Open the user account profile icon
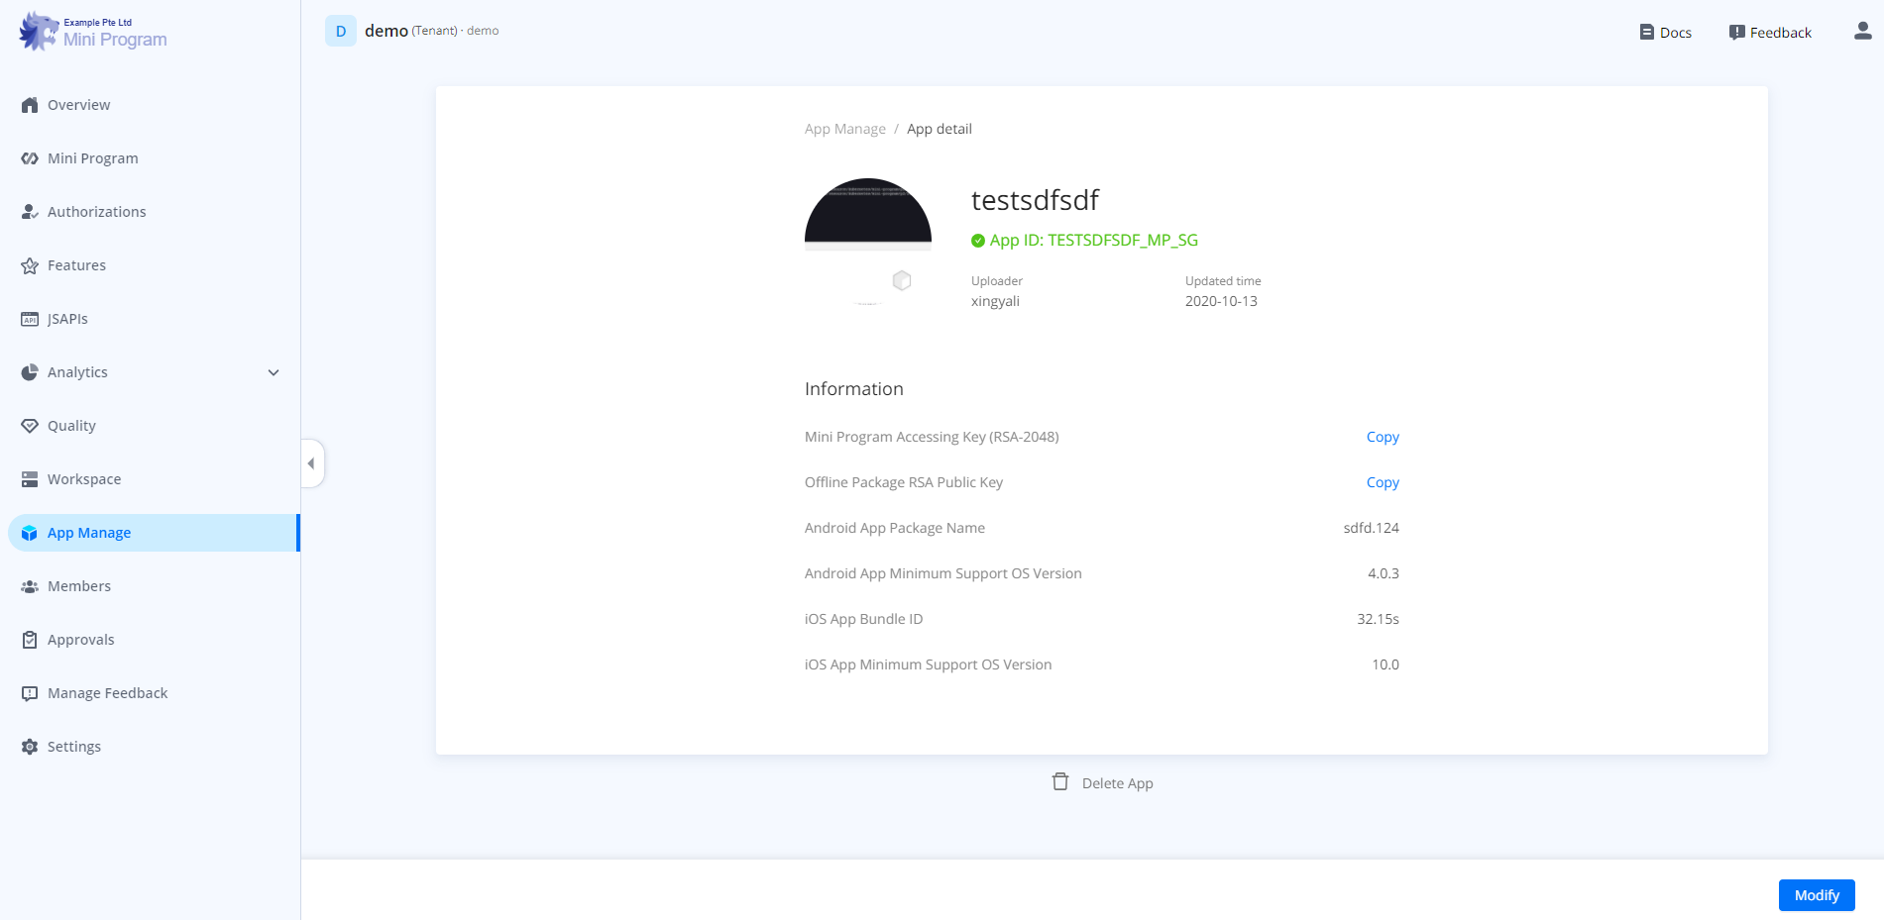1884x920 pixels. click(x=1863, y=32)
